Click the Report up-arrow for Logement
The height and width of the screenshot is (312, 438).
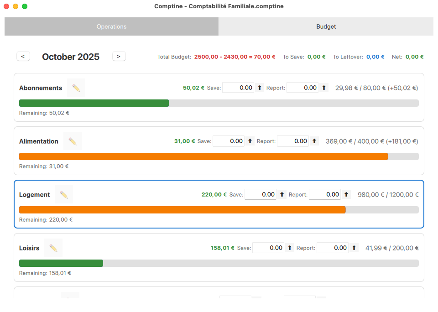coord(346,195)
